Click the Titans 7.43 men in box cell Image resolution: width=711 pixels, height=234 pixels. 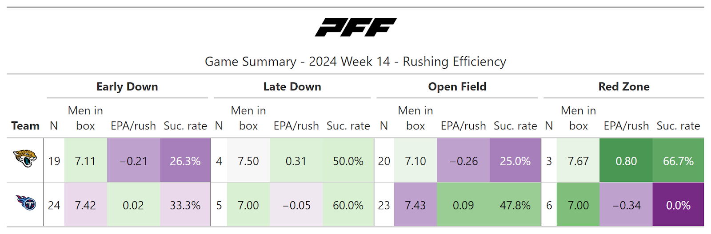[415, 205]
